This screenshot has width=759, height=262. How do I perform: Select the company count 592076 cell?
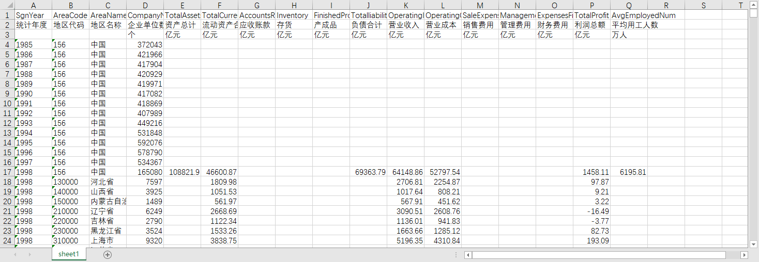145,142
